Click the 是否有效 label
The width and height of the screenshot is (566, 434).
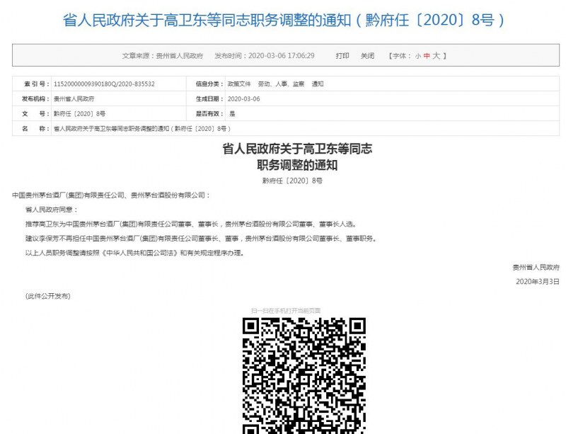click(209, 113)
